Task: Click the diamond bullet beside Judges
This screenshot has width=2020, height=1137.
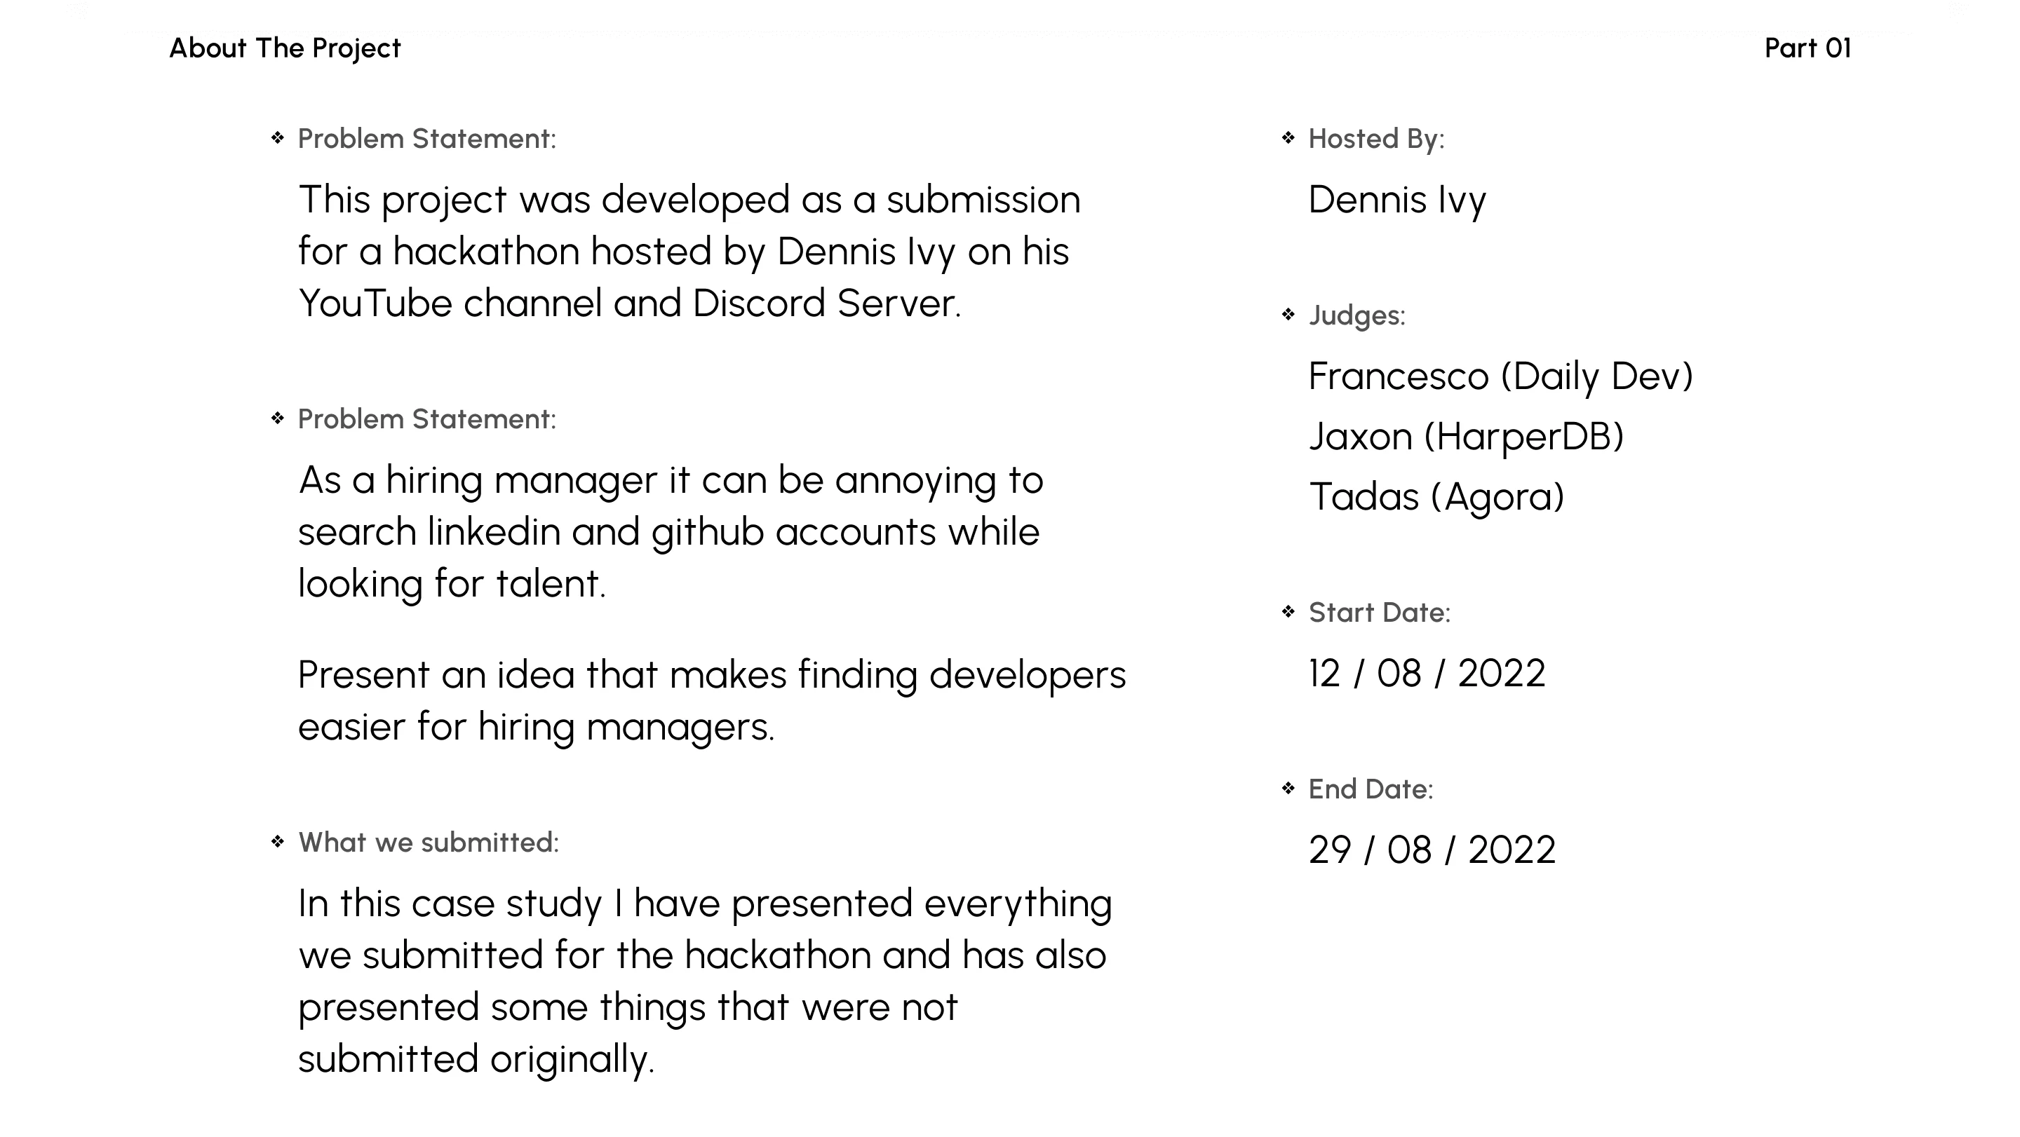Action: point(1288,315)
